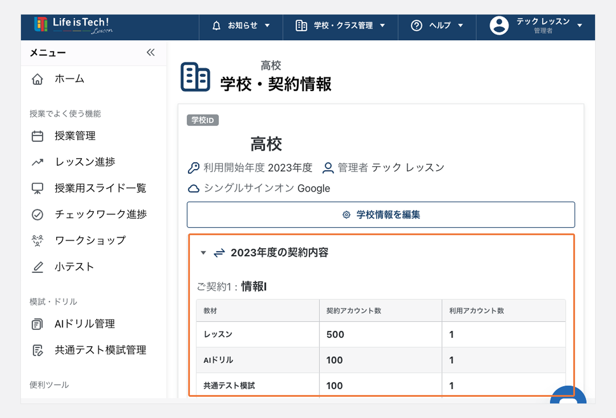Click the key icon beside 利用開始年度

194,168
